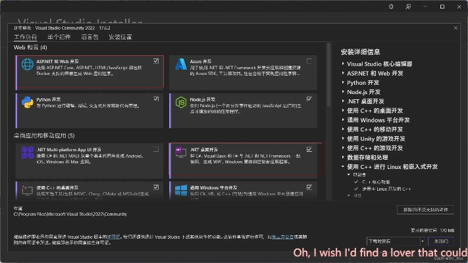Click the 桌面应用和移动应用 (5) section heading

pos(44,135)
